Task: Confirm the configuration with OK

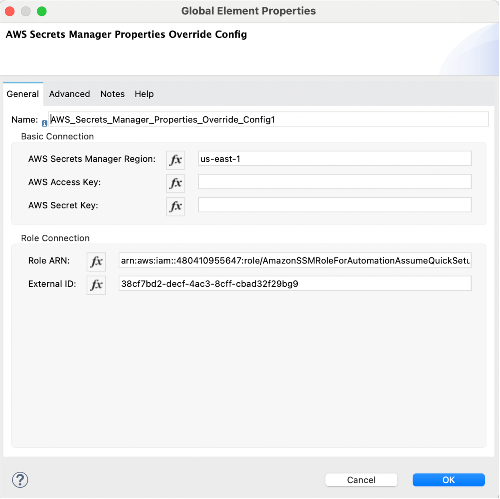Action: coord(448,480)
